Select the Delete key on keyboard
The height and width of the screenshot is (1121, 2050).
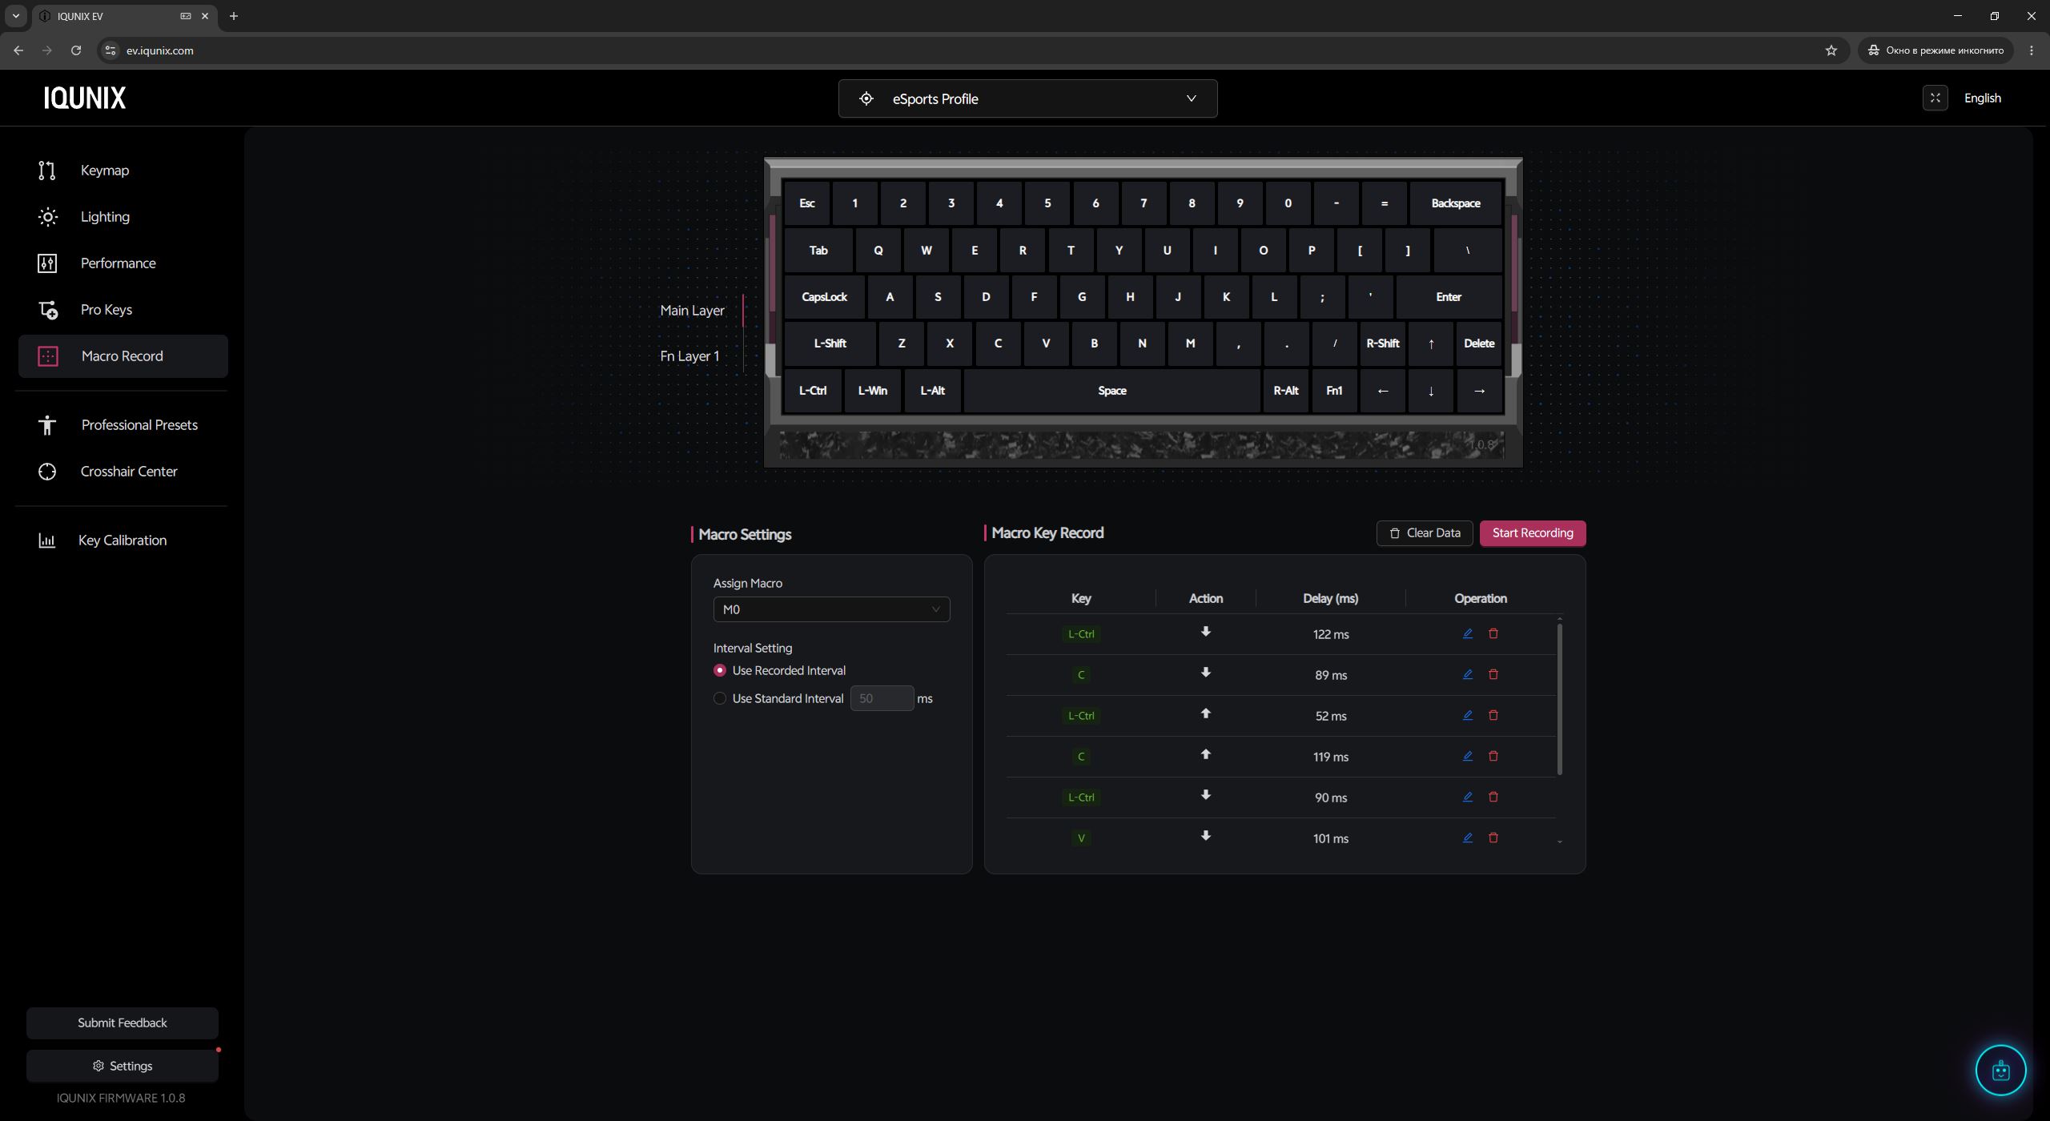(x=1478, y=344)
